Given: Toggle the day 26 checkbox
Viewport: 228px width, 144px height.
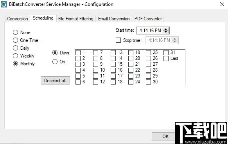Looking at the screenshot, I should pyautogui.click(x=148, y=58).
